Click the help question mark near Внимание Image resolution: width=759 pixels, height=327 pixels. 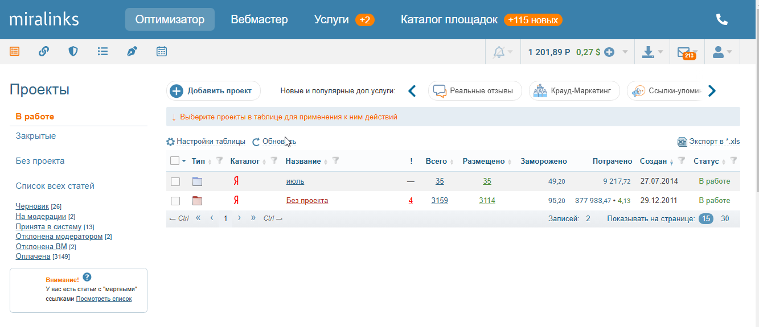click(87, 278)
